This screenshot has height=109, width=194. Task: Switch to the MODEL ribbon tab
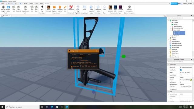pyautogui.click(x=31, y=3)
